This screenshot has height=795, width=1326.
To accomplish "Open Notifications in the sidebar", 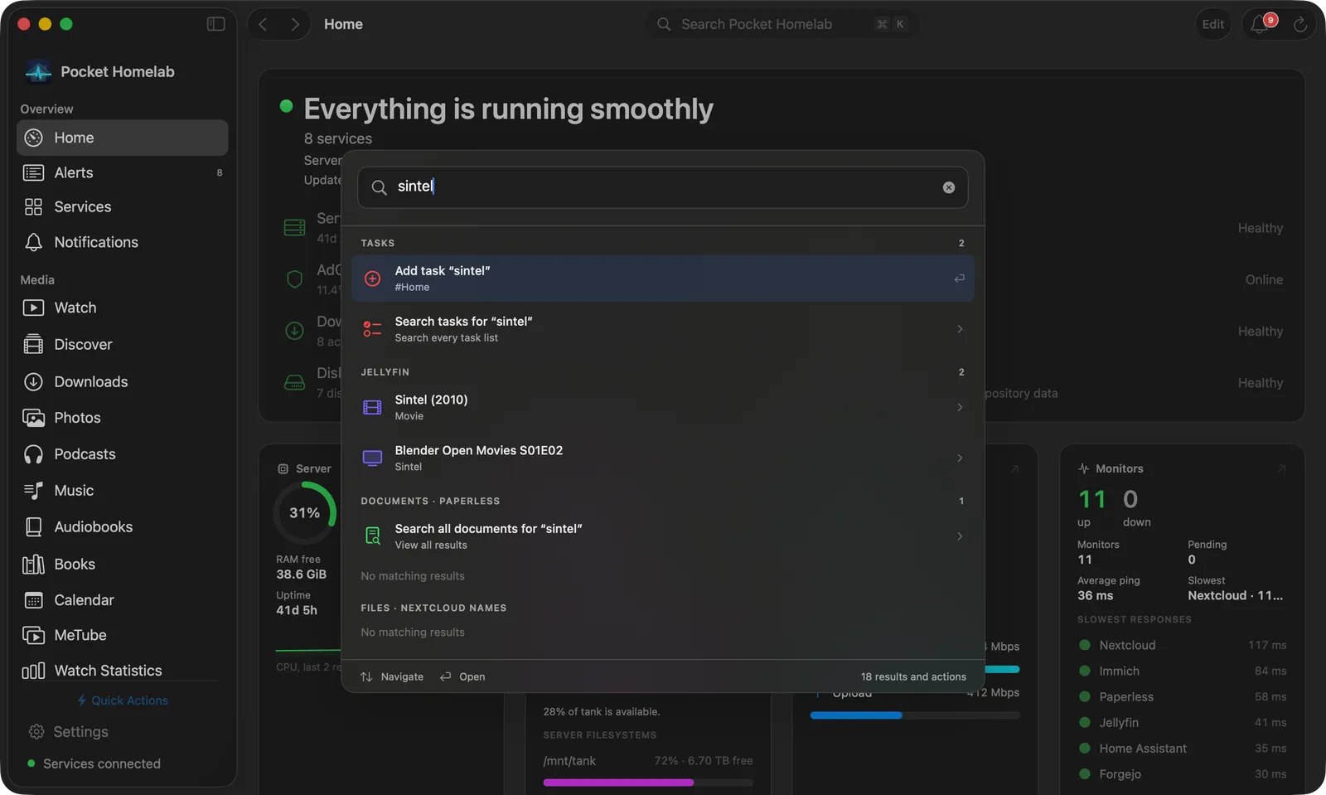I will coord(122,242).
